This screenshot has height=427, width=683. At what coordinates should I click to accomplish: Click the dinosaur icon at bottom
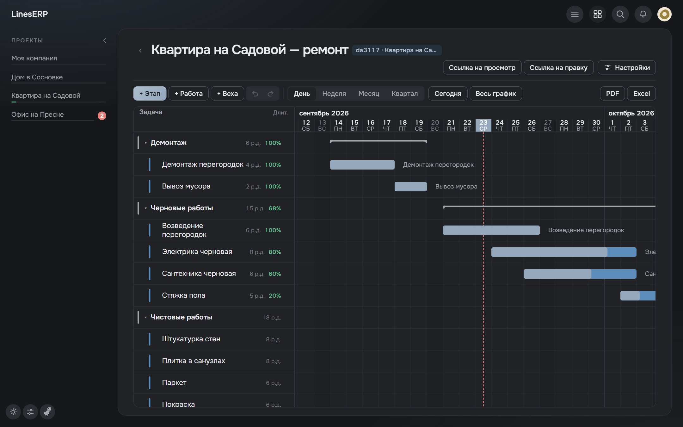(47, 412)
